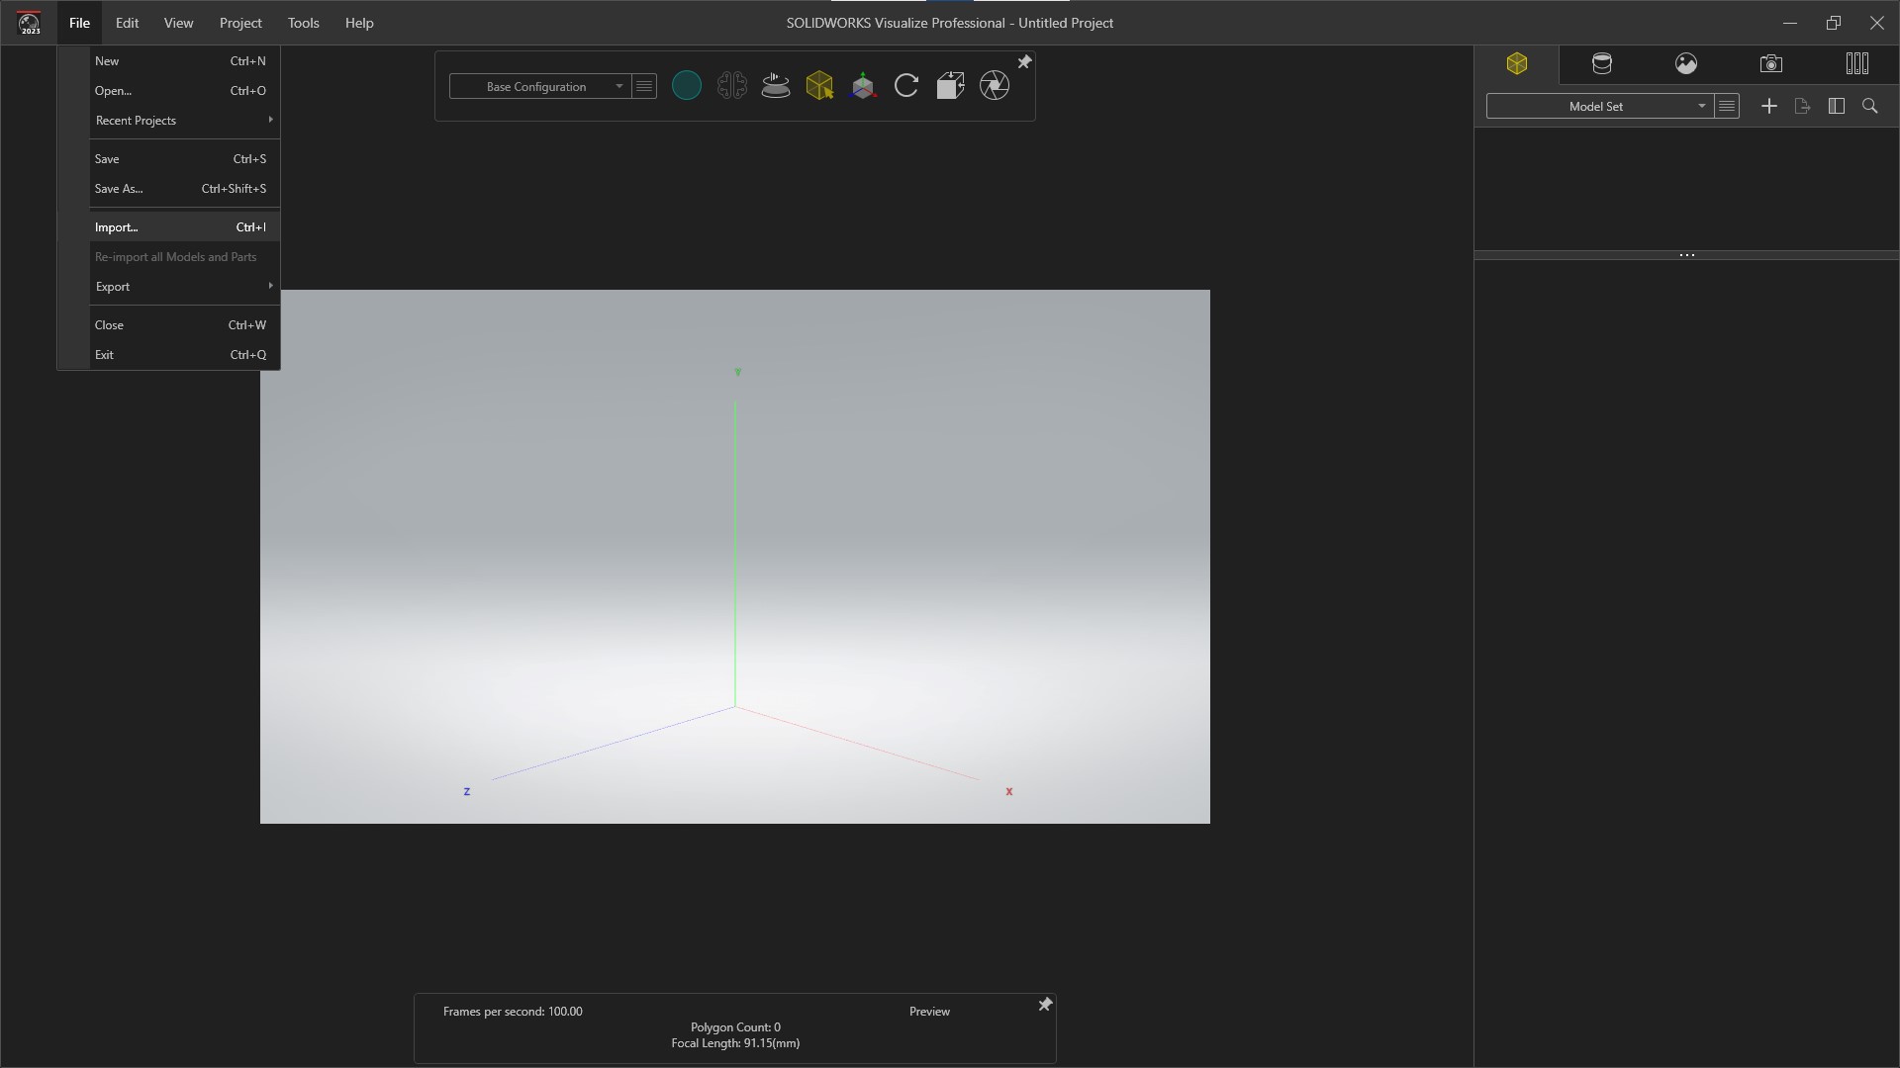Pin the main toolbar with the pin icon

click(1026, 60)
